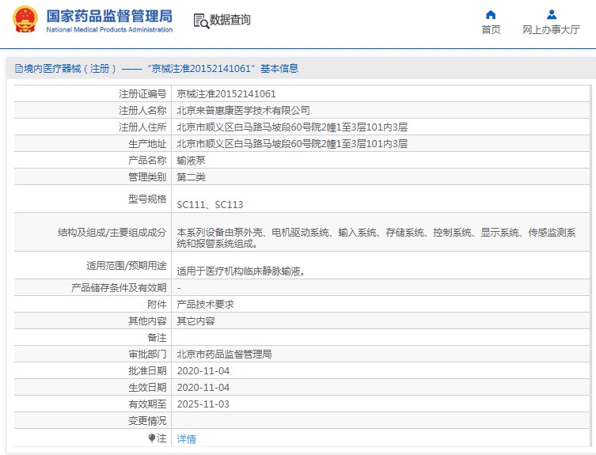Click the registrant name 北京来普惠康医学技术有限公司
Screen dimensions: 596x455
(243, 111)
